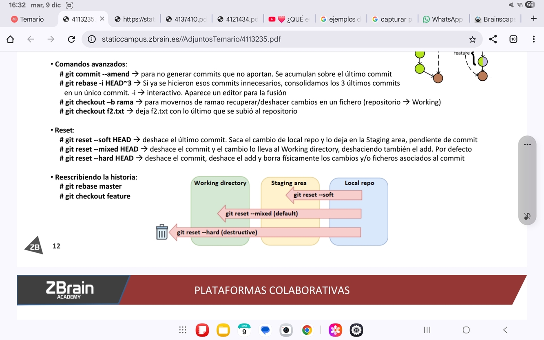This screenshot has height=340, width=544.
Task: Click the Staging area box title
Action: click(289, 183)
